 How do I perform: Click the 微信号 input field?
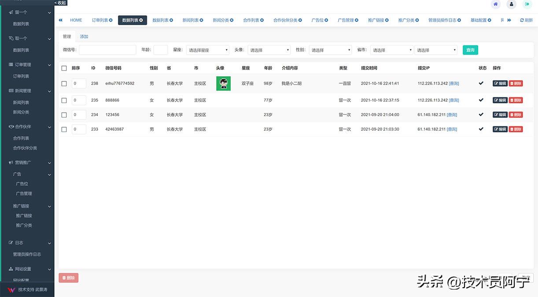[x=107, y=49]
